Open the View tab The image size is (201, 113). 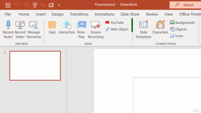tap(169, 14)
